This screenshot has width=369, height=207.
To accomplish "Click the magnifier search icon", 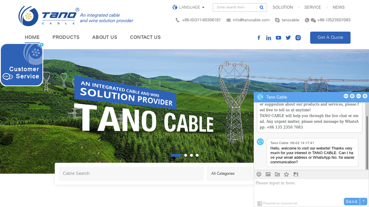I will (x=262, y=7).
